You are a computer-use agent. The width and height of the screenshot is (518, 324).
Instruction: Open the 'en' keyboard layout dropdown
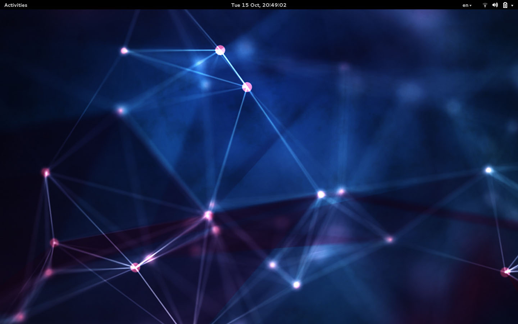[x=467, y=5]
